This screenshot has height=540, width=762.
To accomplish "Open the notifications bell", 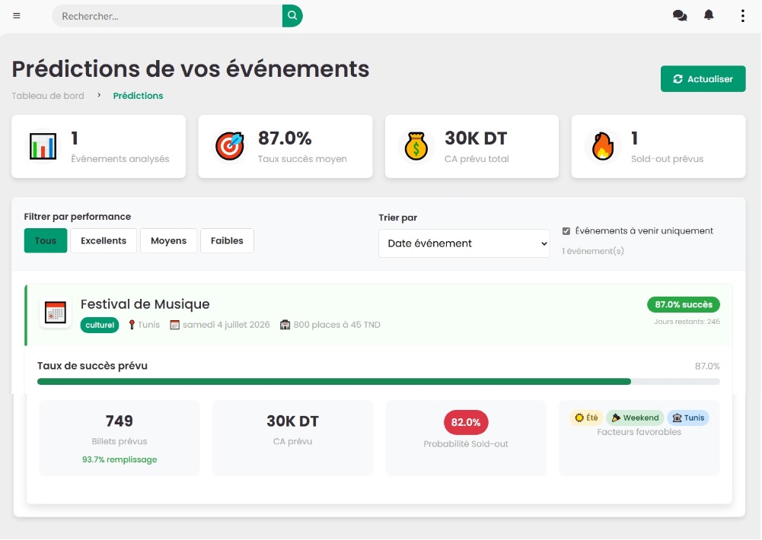I will 709,15.
